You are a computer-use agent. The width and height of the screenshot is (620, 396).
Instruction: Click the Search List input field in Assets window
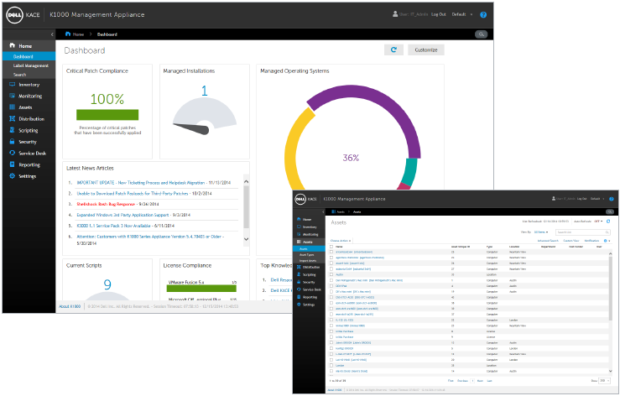click(583, 232)
